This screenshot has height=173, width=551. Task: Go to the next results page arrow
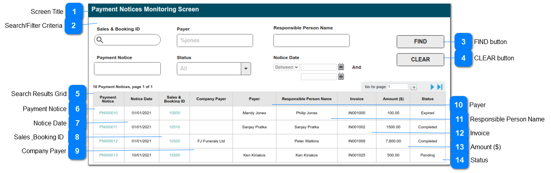(433, 87)
